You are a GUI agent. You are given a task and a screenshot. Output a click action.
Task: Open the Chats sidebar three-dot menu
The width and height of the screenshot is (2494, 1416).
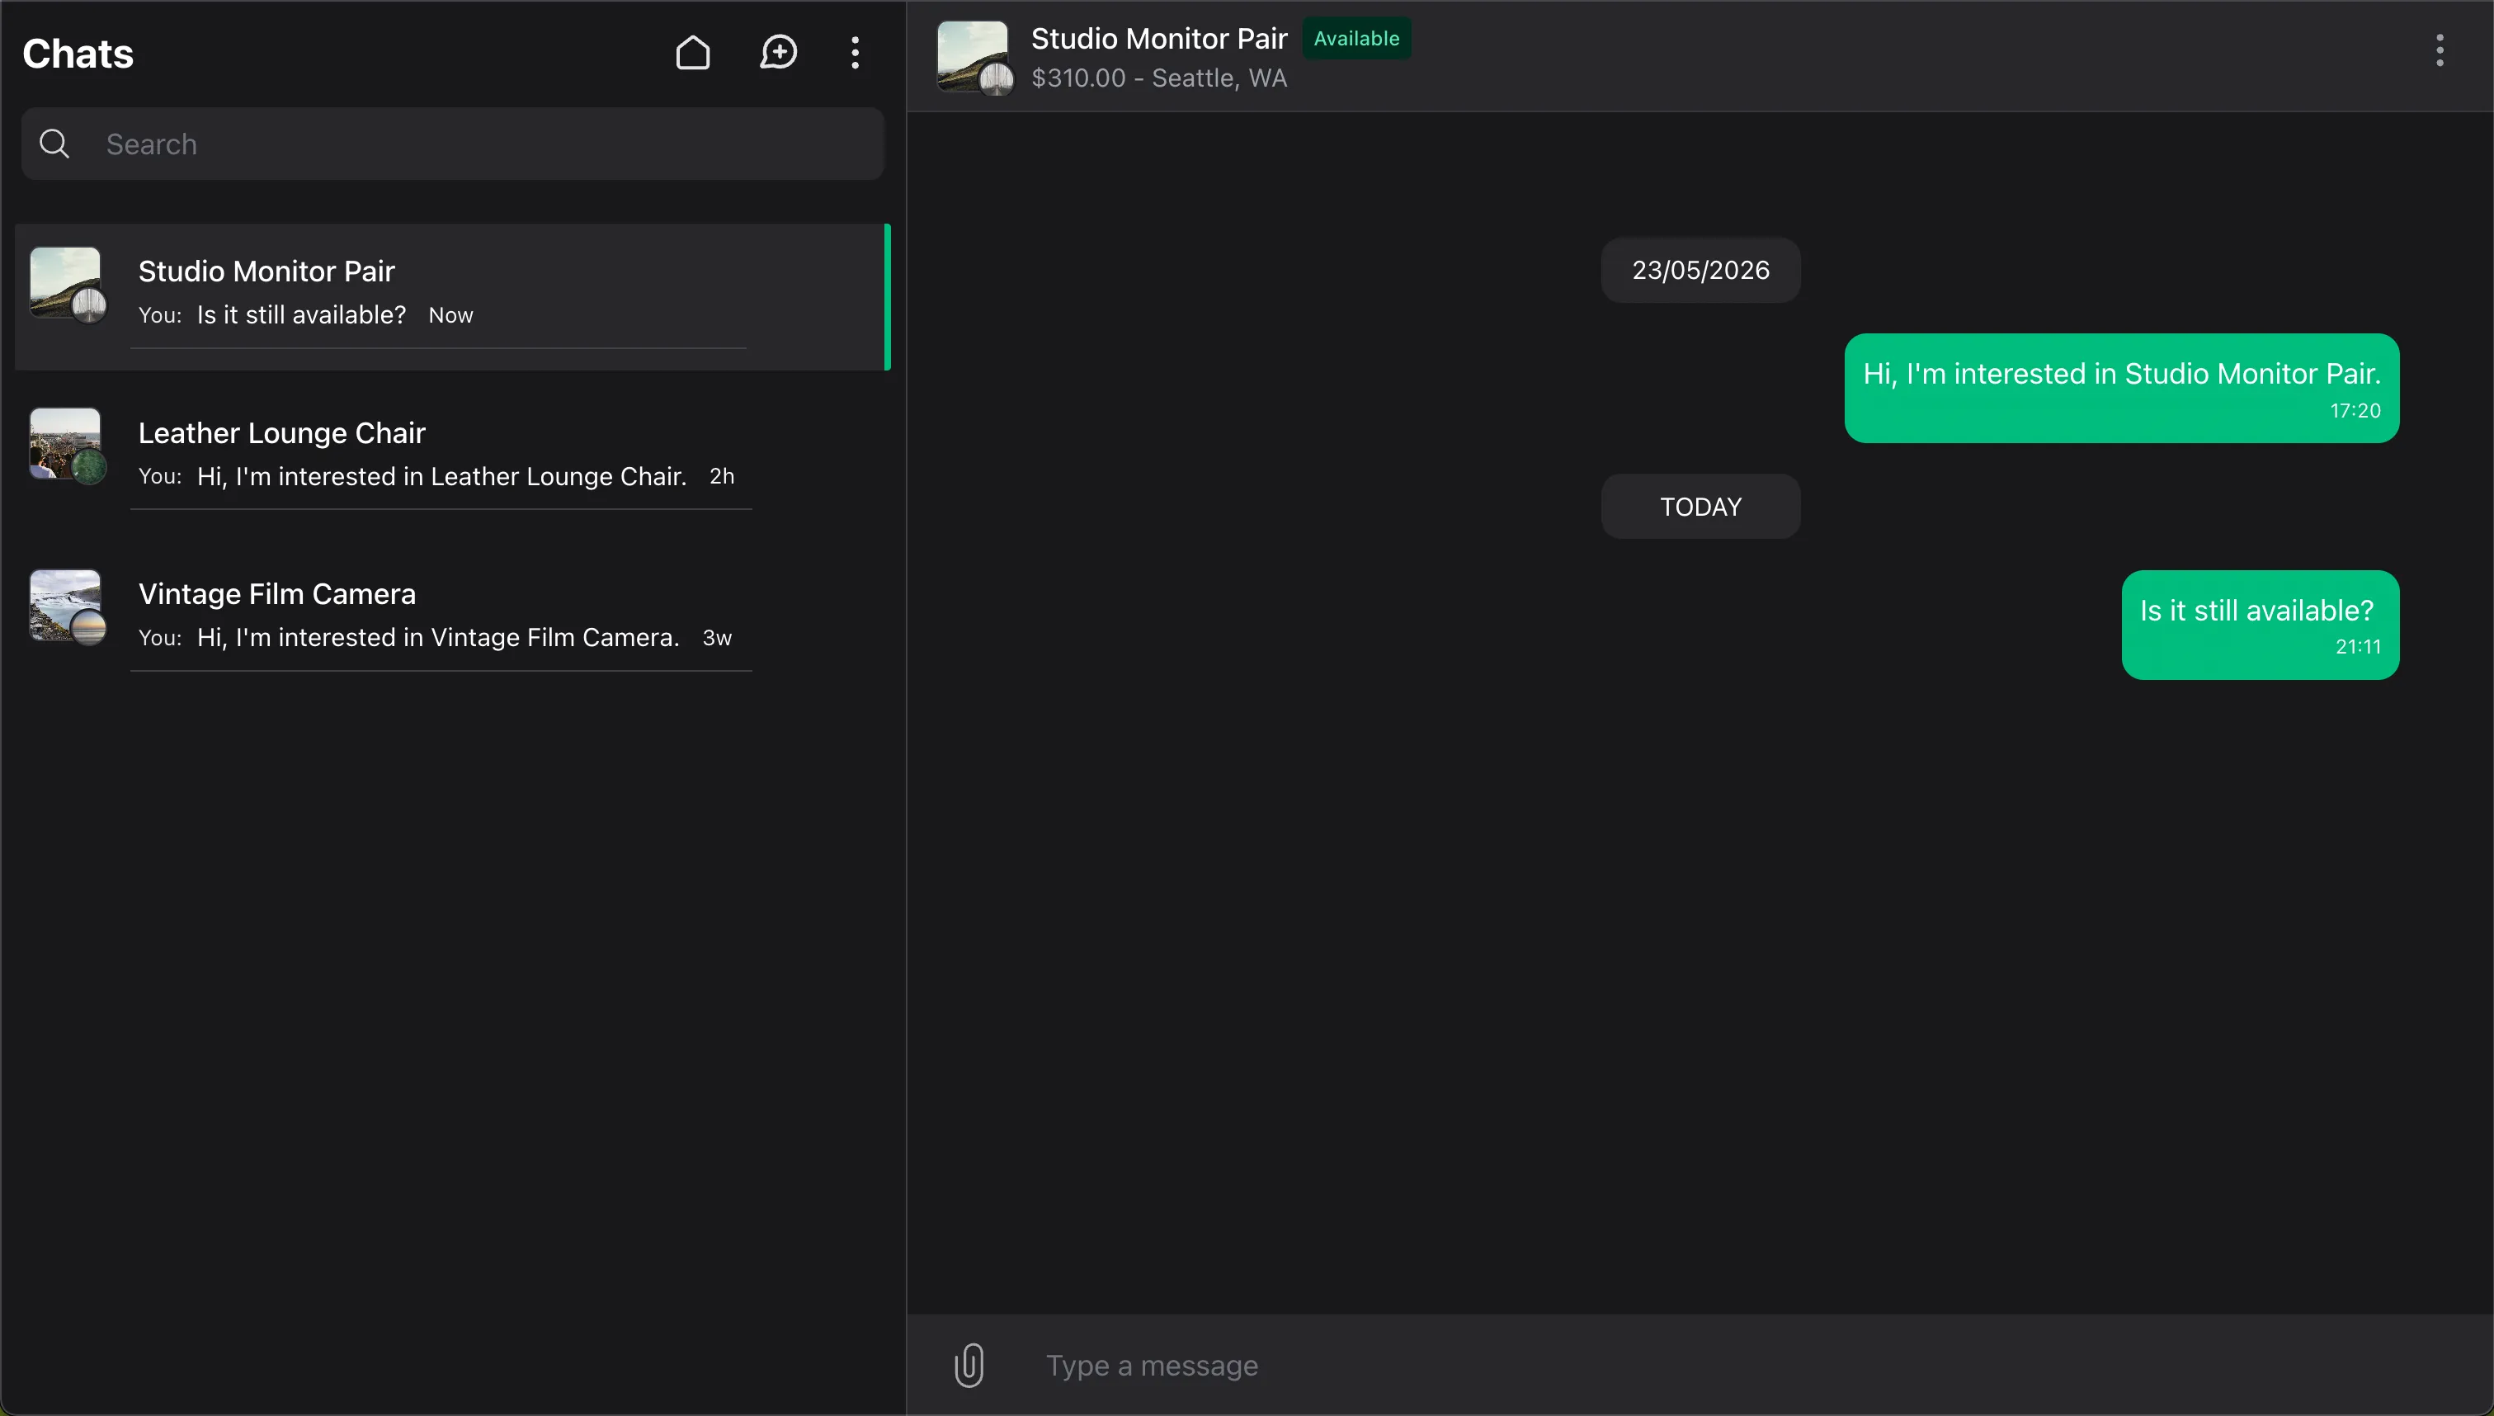click(855, 53)
